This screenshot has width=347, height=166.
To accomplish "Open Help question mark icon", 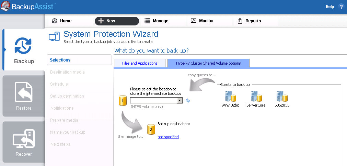I will [341, 7].
